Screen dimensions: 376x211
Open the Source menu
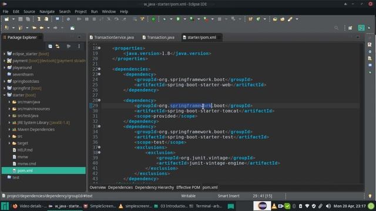coord(29,12)
